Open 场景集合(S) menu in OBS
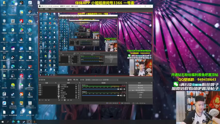 tap(69, 9)
